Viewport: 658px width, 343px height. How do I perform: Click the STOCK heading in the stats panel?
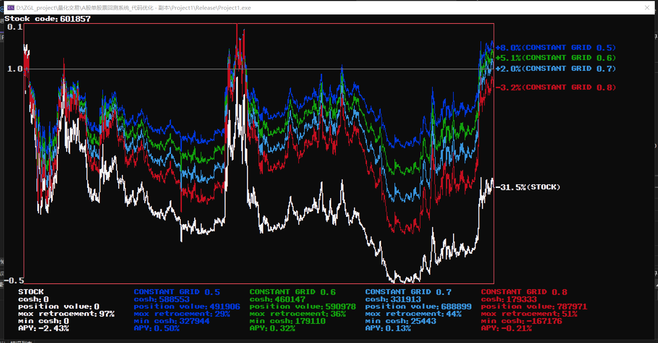point(31,292)
